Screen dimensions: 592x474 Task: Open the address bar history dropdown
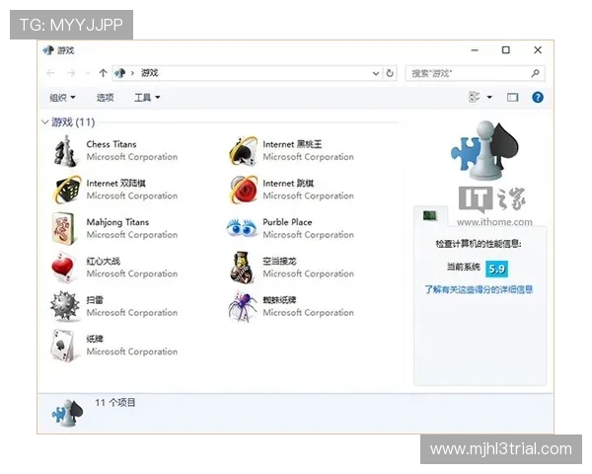376,73
